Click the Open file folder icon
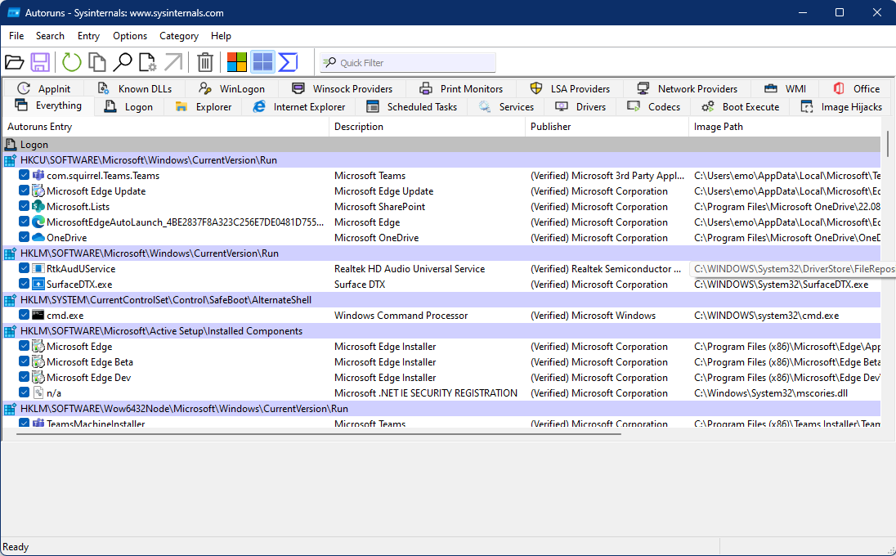 coord(14,62)
